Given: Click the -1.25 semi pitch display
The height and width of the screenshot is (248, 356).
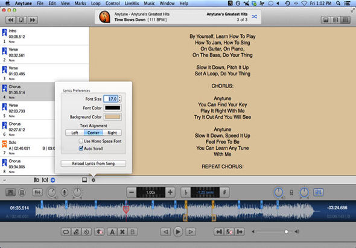Looking at the screenshot, I should pos(205,192).
